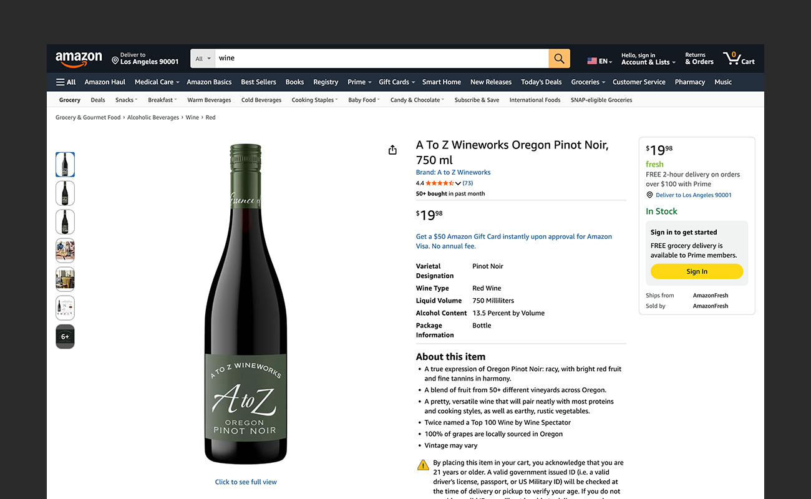This screenshot has width=811, height=499.
Task: Open the shopping Cart
Action: [x=739, y=58]
